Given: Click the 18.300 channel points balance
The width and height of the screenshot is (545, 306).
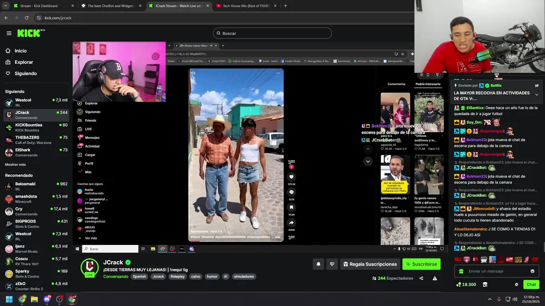Looking at the screenshot, I should (466, 284).
